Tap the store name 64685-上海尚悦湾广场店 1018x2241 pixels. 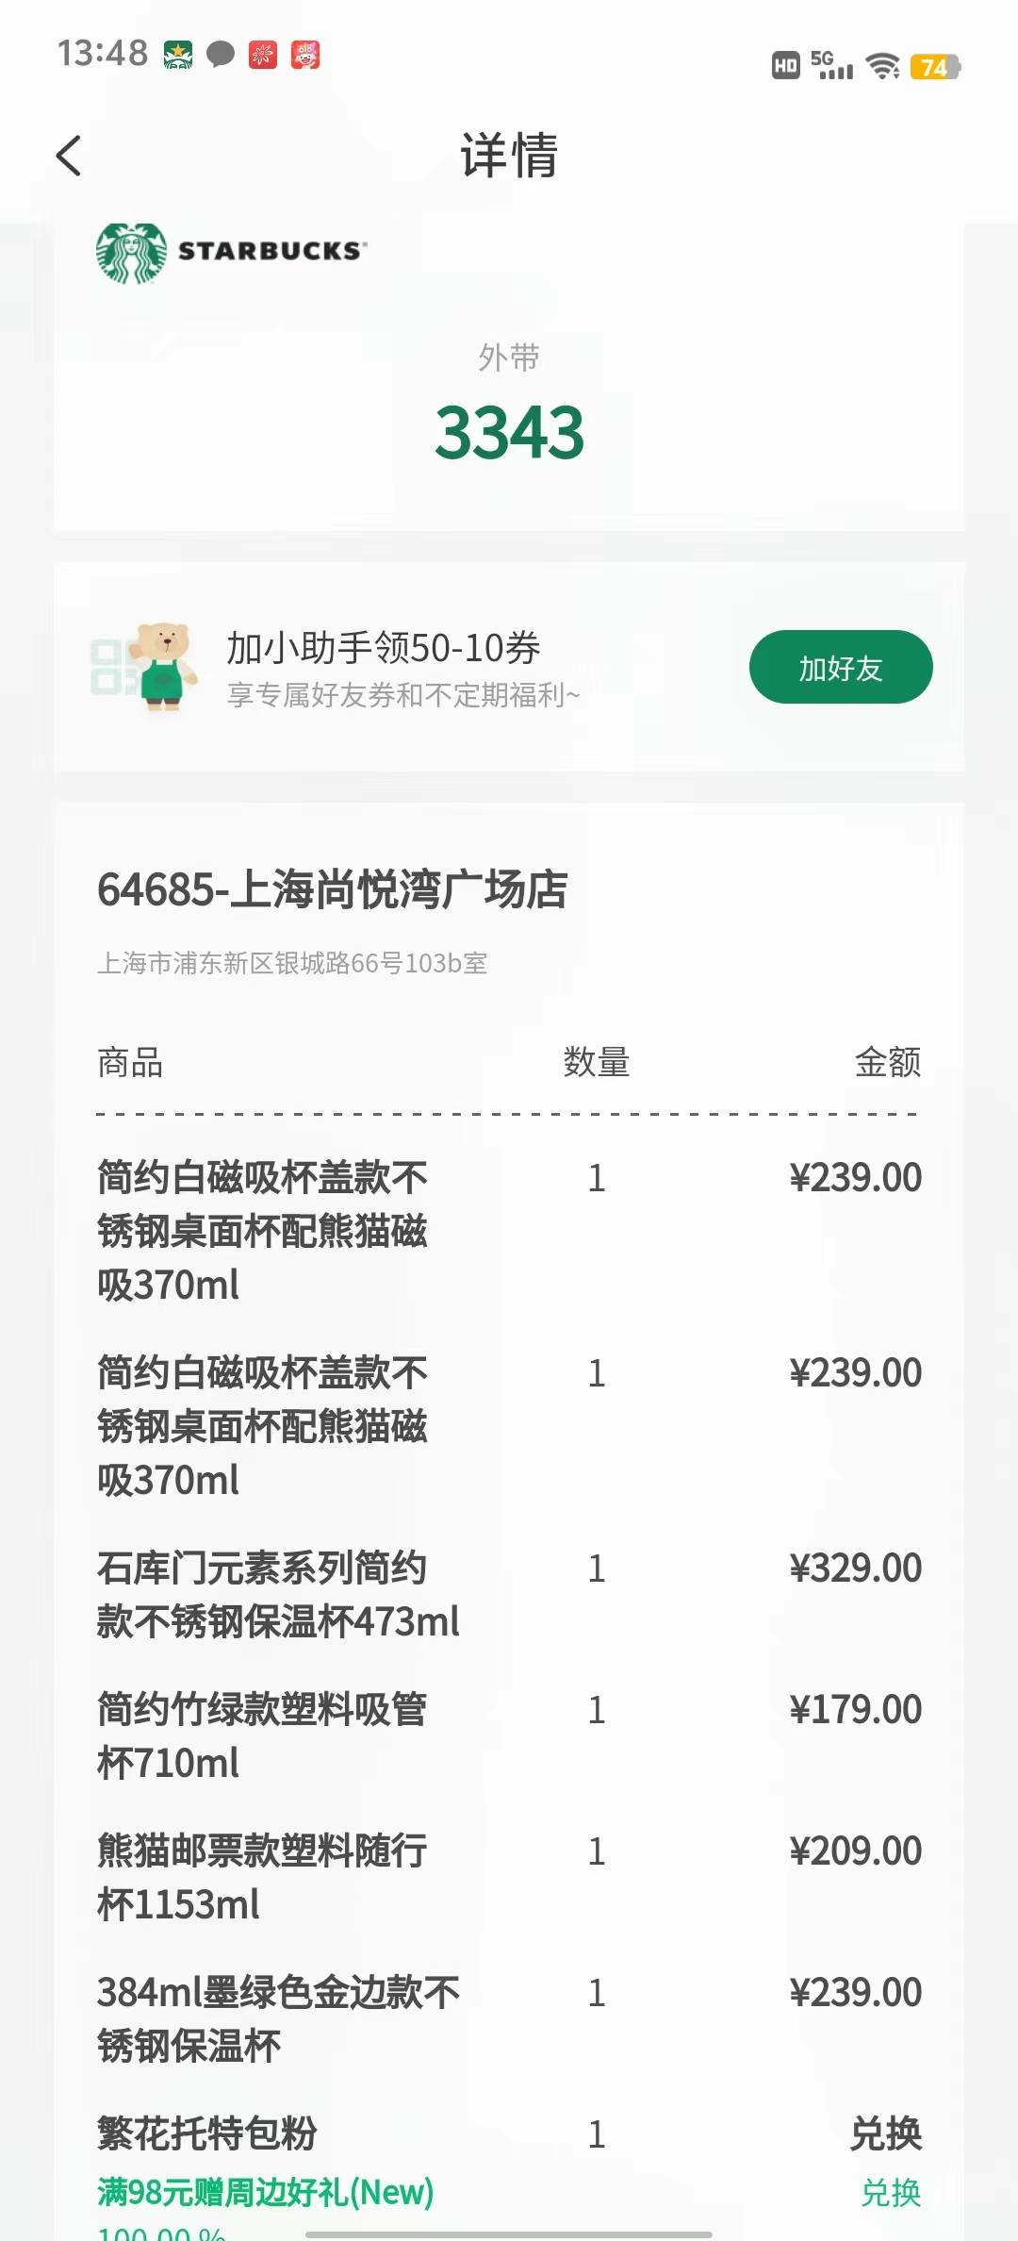pyautogui.click(x=332, y=889)
